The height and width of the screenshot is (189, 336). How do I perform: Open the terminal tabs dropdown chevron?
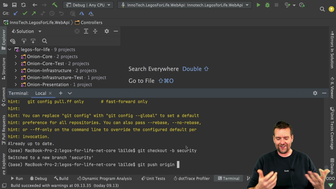click(70, 93)
